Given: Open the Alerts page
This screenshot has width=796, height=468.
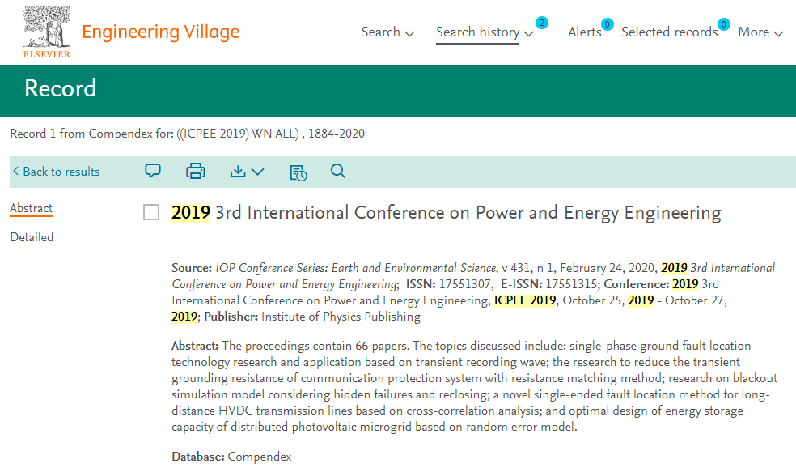Looking at the screenshot, I should tap(584, 32).
